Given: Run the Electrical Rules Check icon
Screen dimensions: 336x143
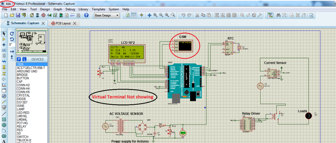Looking at the screenshot, I should [311, 15].
